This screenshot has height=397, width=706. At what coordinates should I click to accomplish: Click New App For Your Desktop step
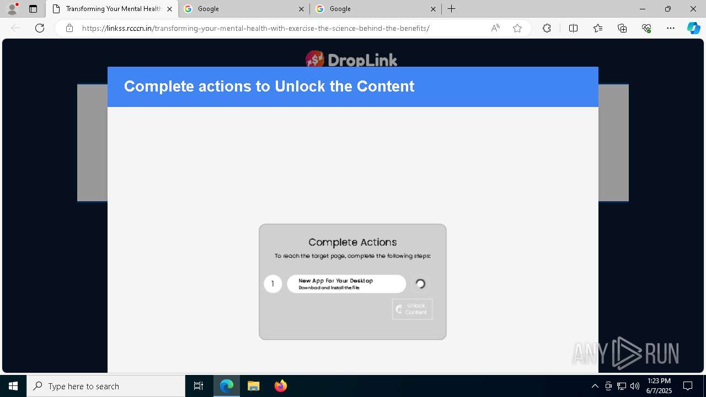(x=346, y=284)
